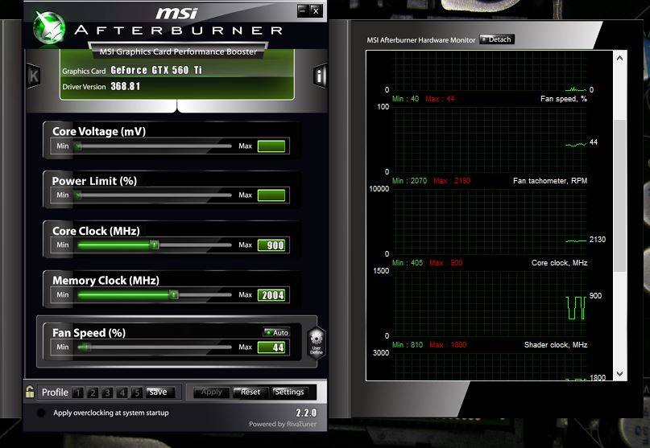Select profile slot 5
The image size is (650, 448).
tap(137, 393)
